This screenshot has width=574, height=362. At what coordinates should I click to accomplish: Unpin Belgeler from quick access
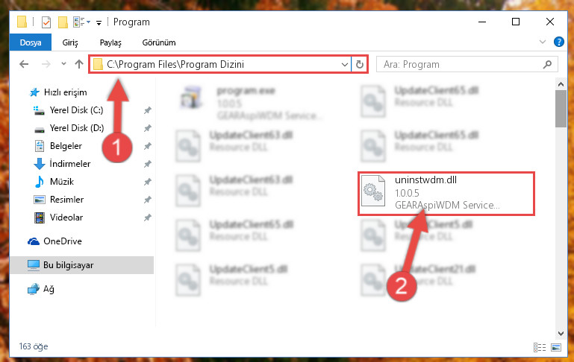click(148, 146)
